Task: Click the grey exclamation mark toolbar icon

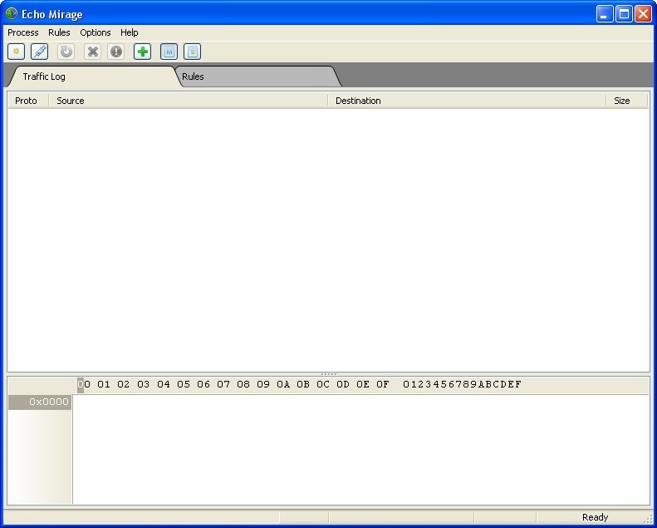Action: [116, 52]
